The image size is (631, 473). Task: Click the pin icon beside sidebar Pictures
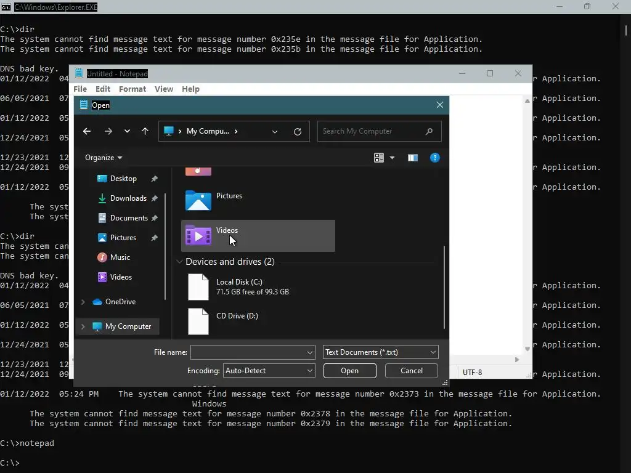tap(155, 238)
